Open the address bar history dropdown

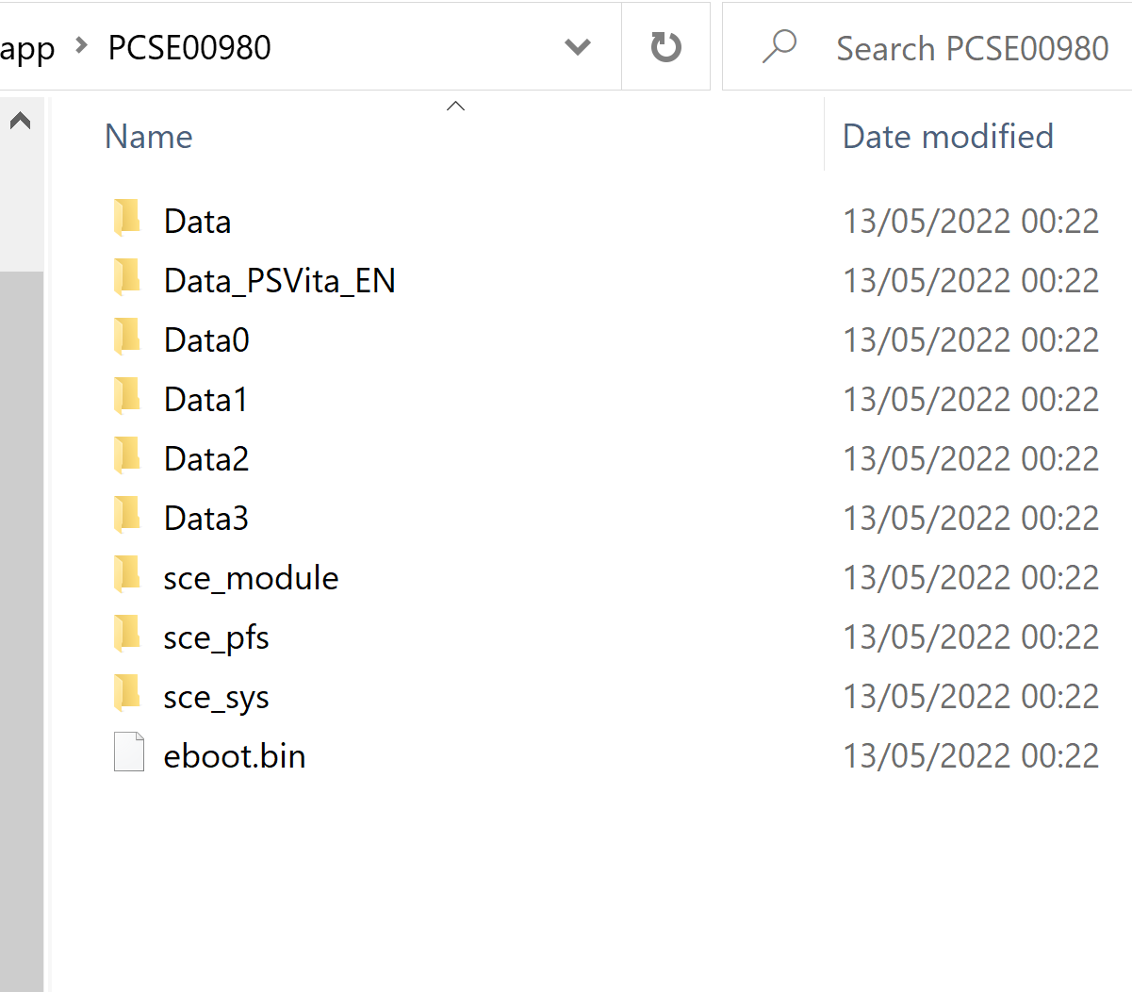pyautogui.click(x=577, y=46)
